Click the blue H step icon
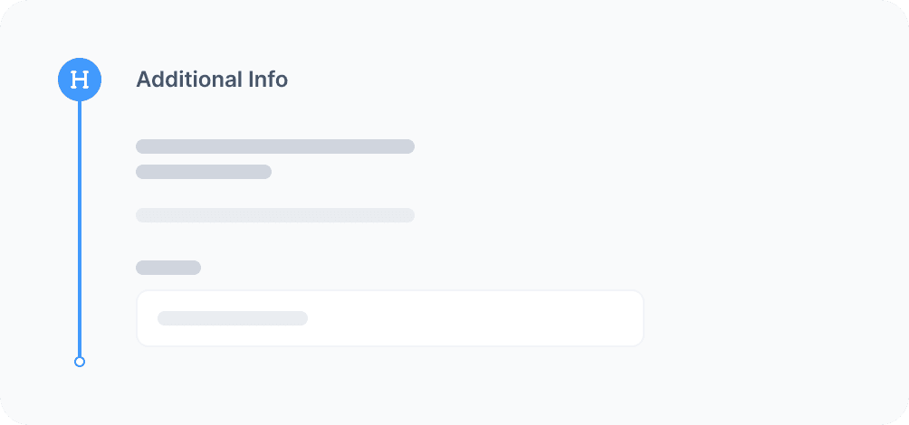Image resolution: width=909 pixels, height=425 pixels. point(80,80)
